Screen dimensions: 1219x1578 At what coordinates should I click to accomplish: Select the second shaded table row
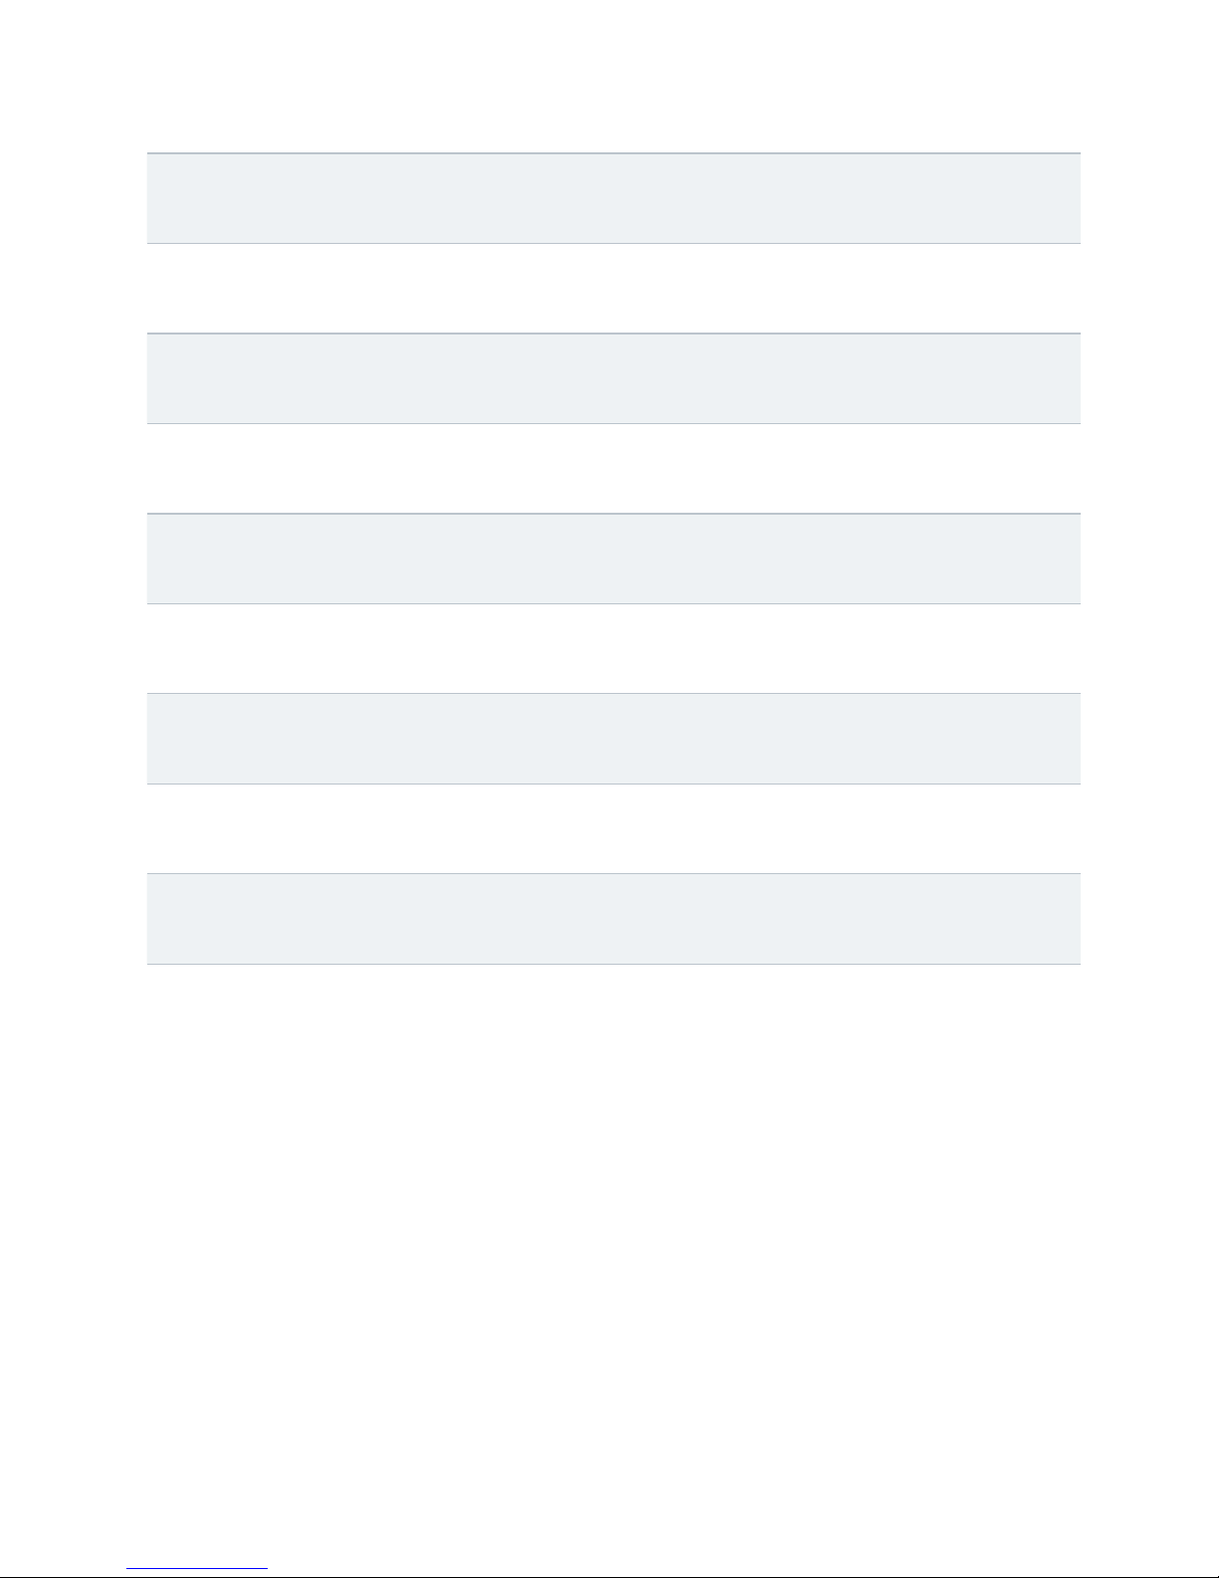[x=613, y=378]
